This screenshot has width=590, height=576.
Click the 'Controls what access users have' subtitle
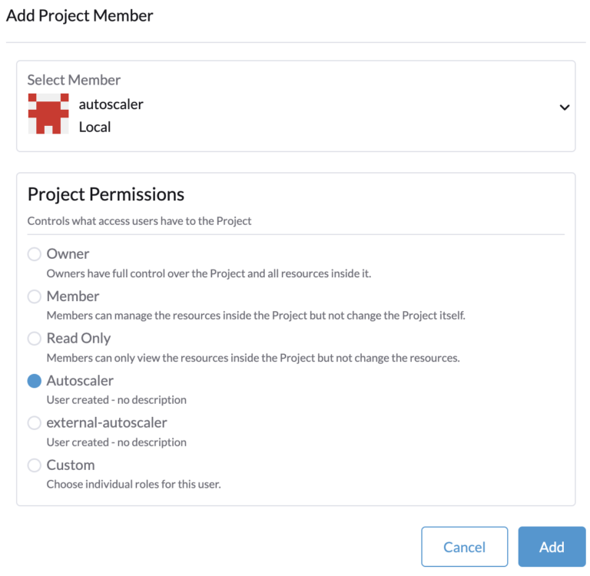139,221
